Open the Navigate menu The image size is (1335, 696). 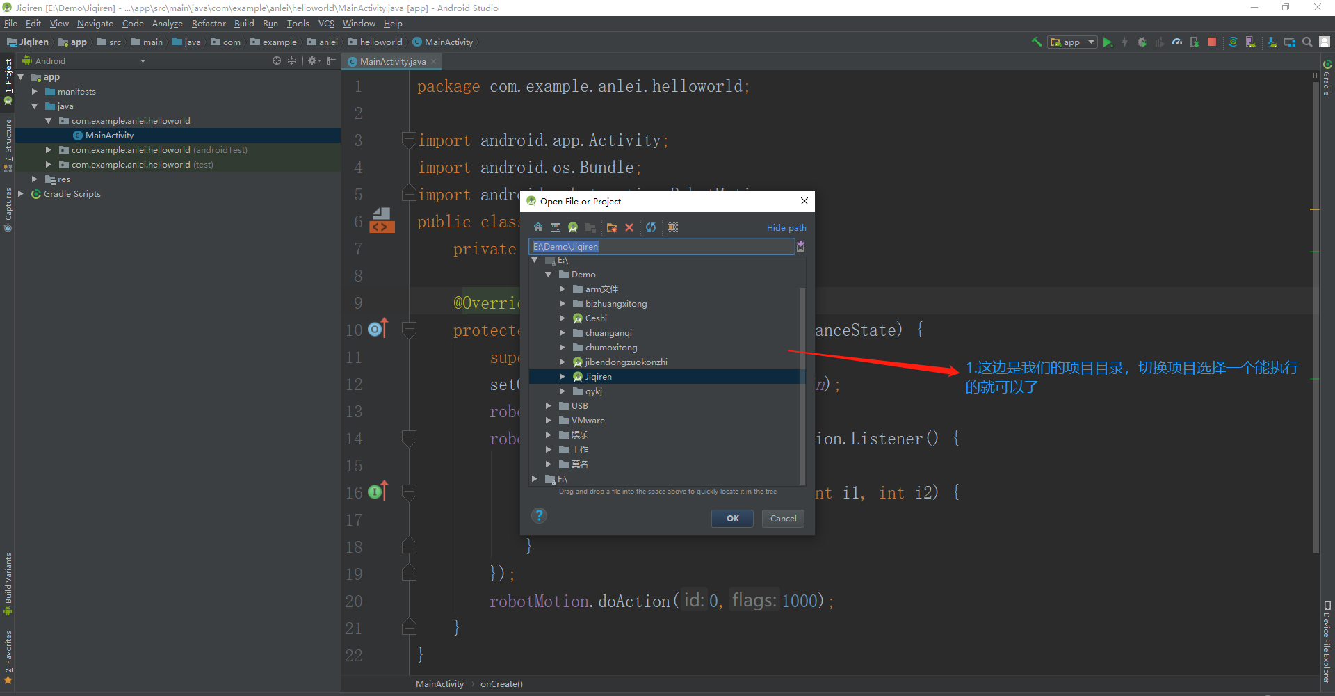tap(95, 23)
